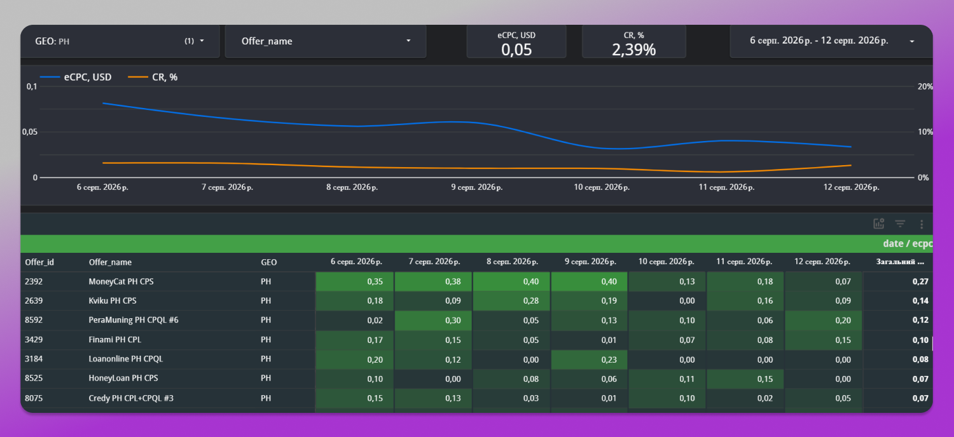
Task: Toggle the CR, % legend item
Action: coord(153,77)
